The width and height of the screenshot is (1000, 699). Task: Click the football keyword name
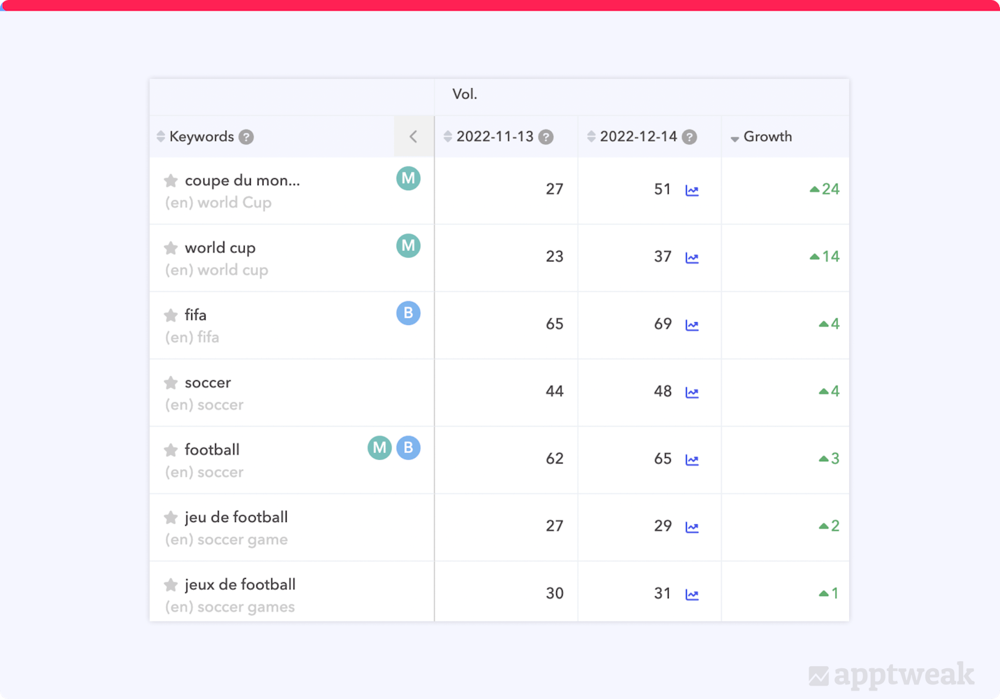[x=212, y=449]
